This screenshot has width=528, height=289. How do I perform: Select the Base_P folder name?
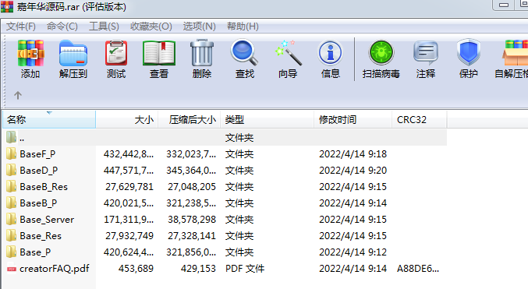(35, 252)
